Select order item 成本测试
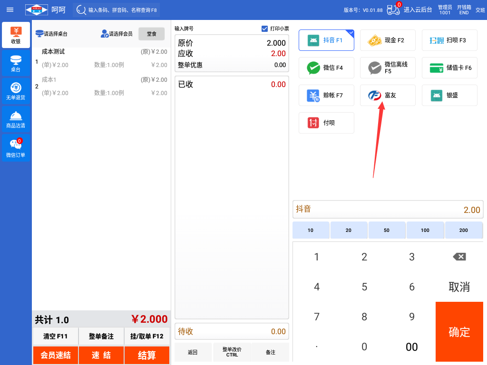Viewport: 487px width, 365px height. pos(101,58)
